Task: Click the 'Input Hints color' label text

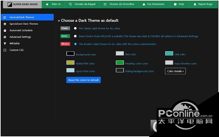Action: coord(85,71)
